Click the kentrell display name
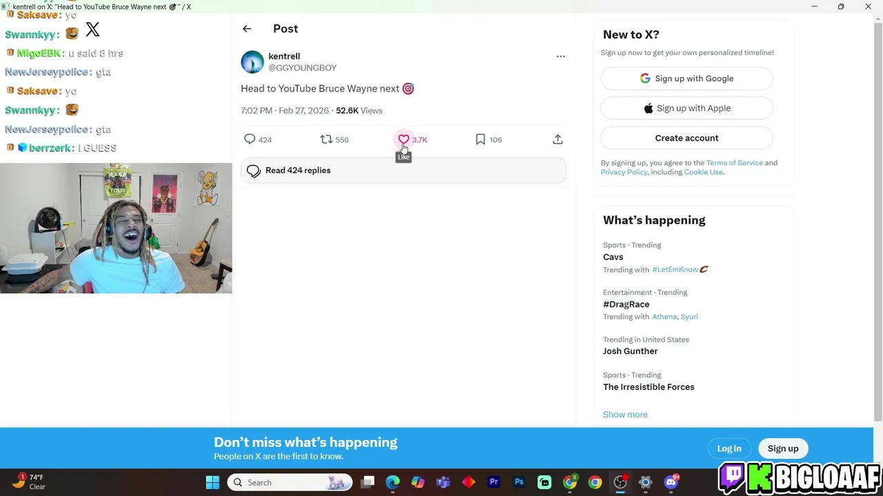 [x=284, y=56]
